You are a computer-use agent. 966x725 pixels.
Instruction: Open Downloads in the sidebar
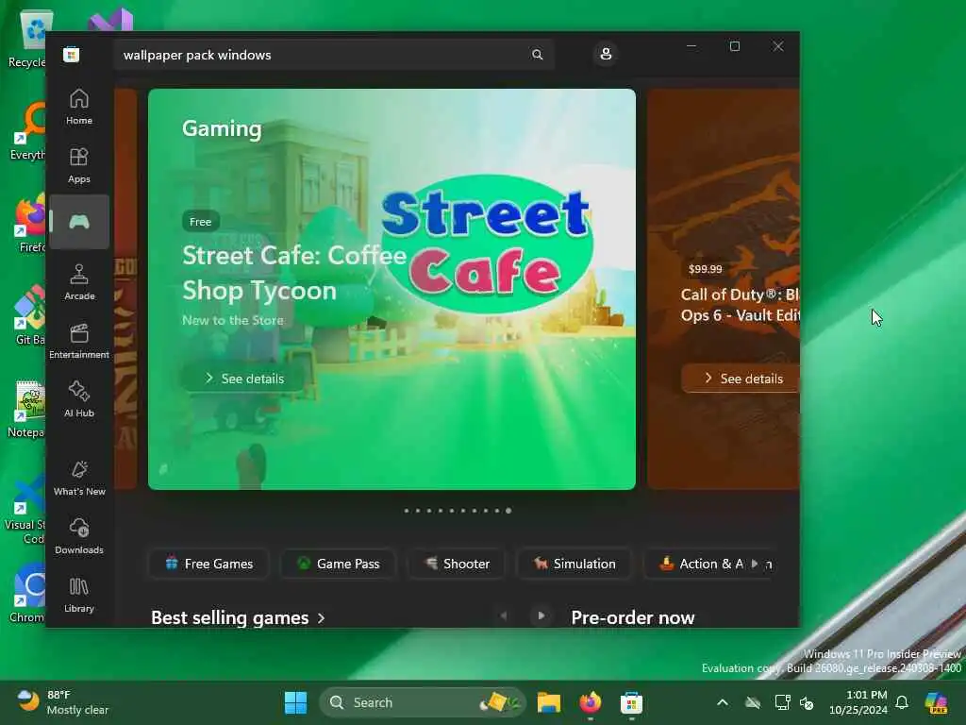pos(79,536)
